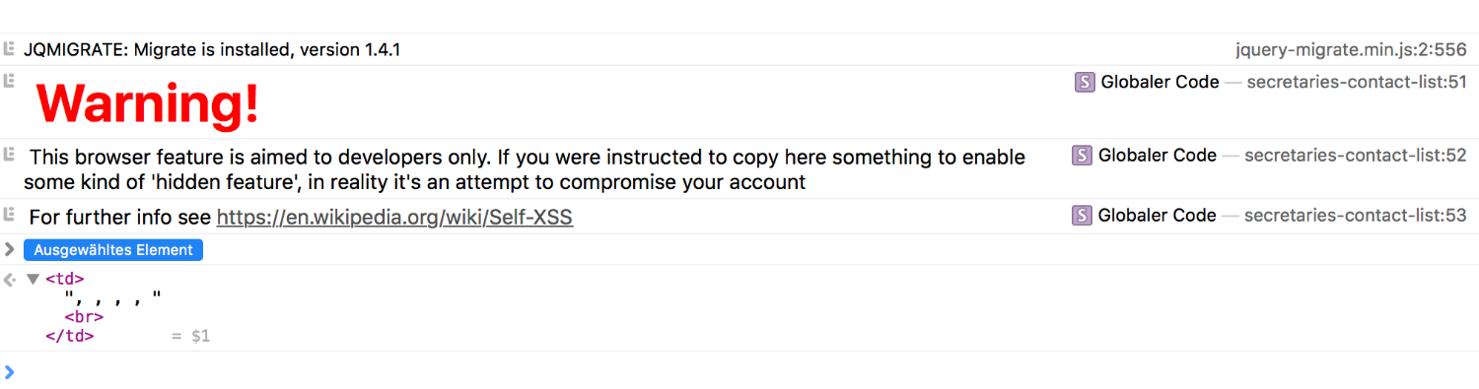Click the purple S script icon on line 53

(x=1082, y=216)
